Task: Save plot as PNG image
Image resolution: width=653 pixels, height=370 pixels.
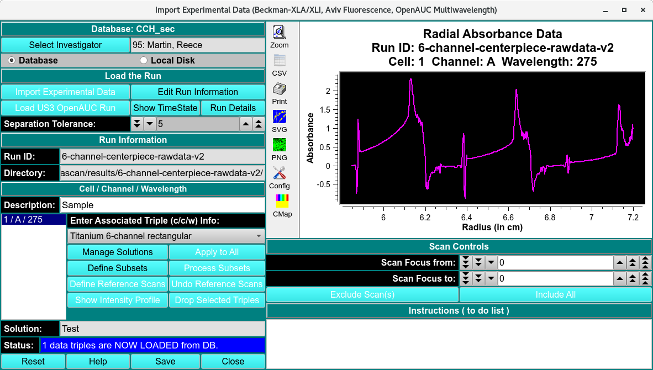Action: (280, 147)
